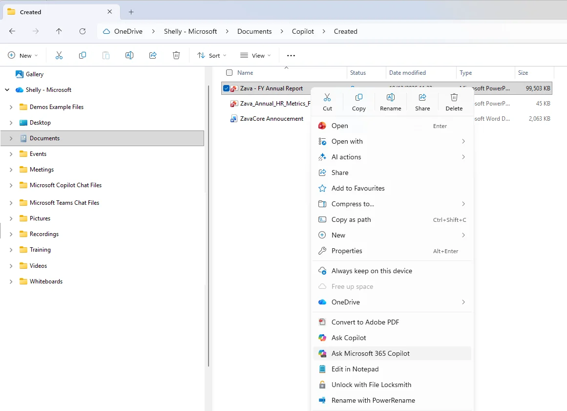Sort by the Type column header
The image size is (567, 411).
coord(485,73)
